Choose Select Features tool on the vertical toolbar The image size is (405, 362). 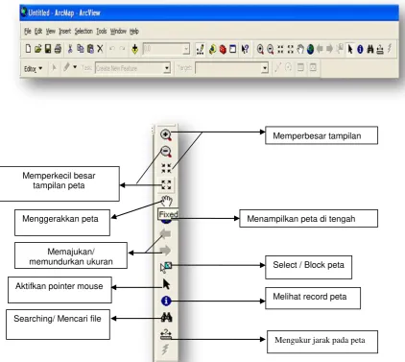point(166,267)
